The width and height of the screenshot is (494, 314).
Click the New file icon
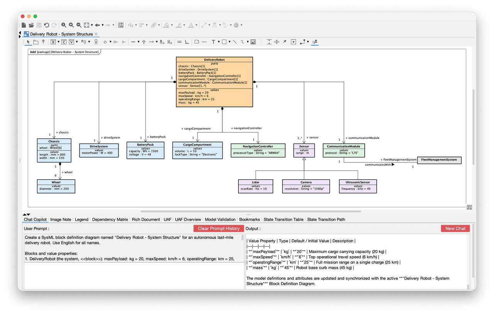point(24,25)
